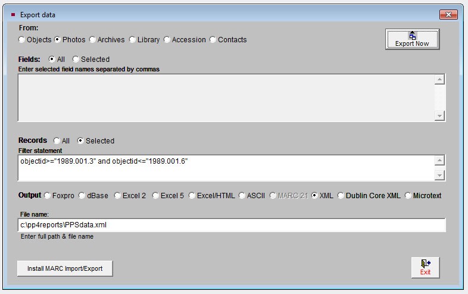This screenshot has width=468, height=294.
Task: Click the Install MARC Import/Export button
Action: (x=65, y=268)
